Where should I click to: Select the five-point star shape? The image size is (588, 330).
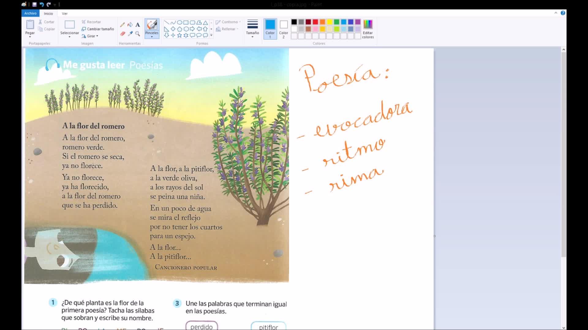tap(179, 35)
